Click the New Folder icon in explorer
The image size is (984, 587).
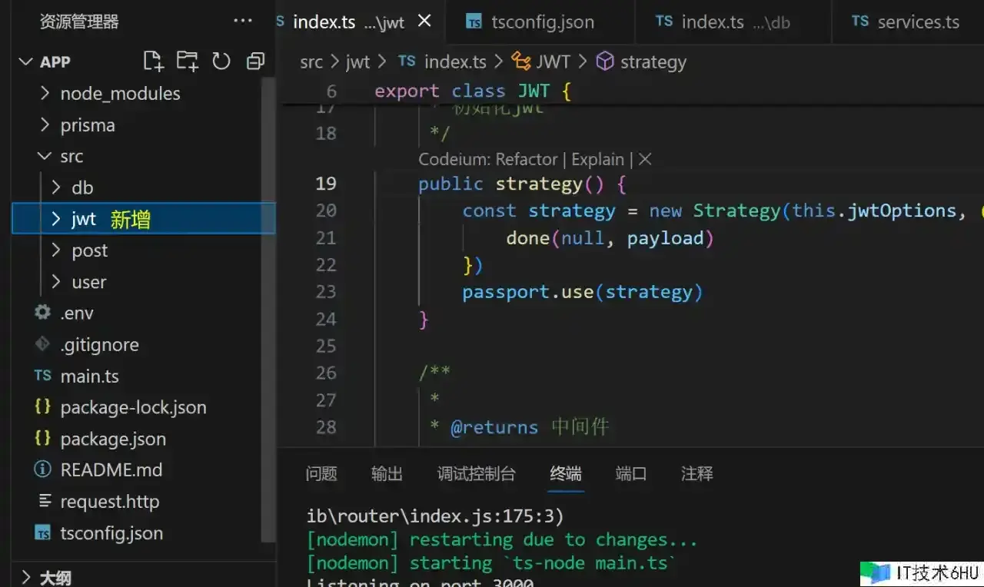coord(187,61)
